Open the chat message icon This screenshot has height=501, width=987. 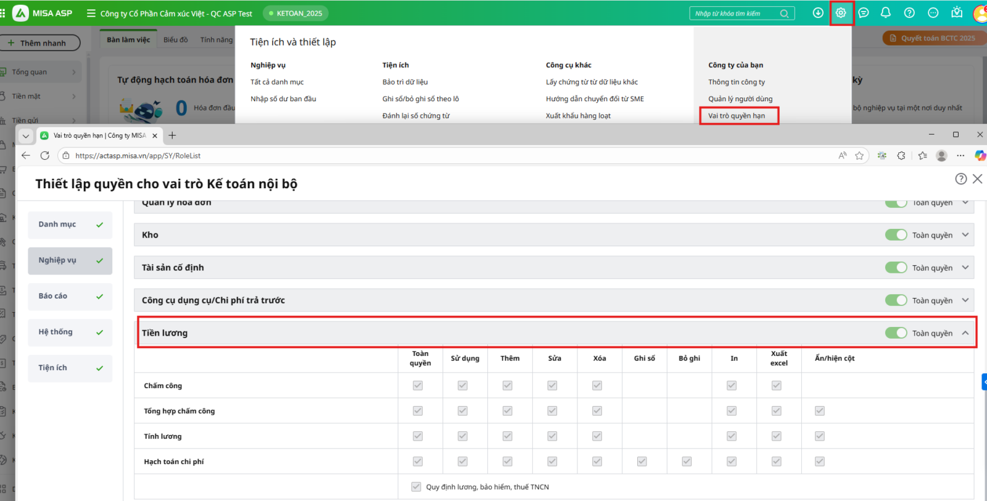(864, 13)
